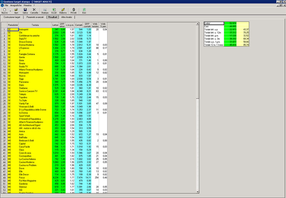Export data with the Excel icon

point(54,10)
